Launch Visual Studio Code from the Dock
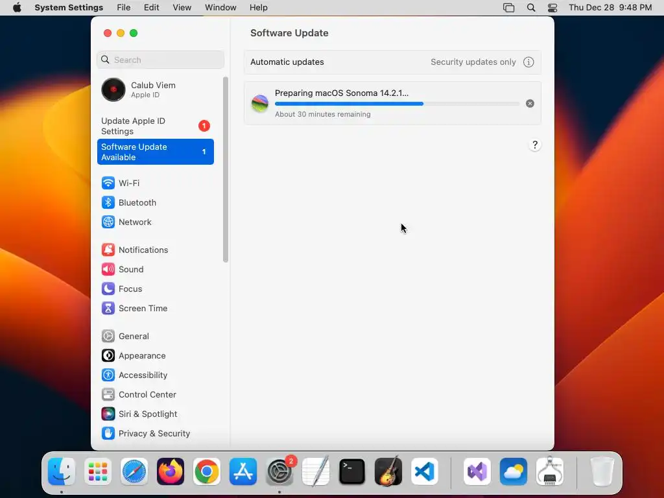 click(x=425, y=471)
